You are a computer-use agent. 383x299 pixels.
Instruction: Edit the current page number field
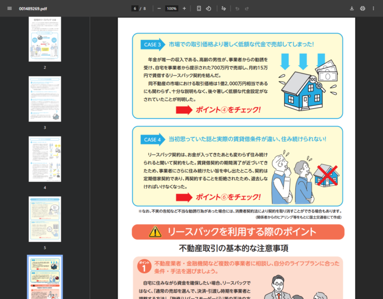[135, 8]
